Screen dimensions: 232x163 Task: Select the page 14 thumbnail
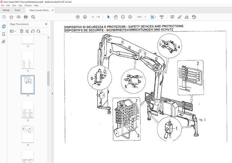pyautogui.click(x=28, y=84)
